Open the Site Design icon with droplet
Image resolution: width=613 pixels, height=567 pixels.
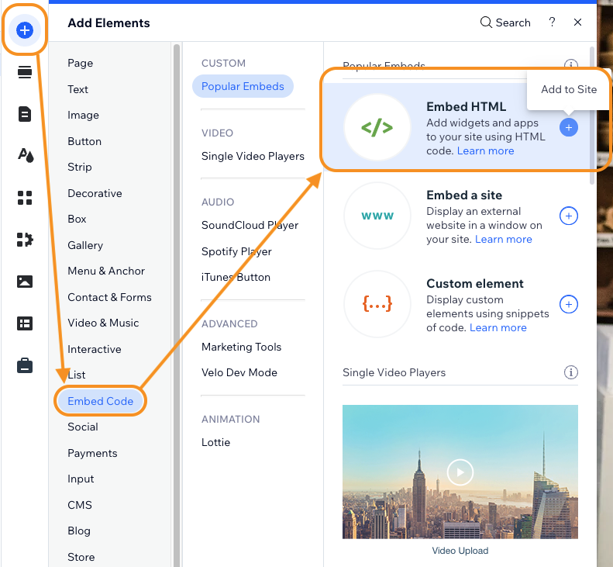pyautogui.click(x=26, y=155)
